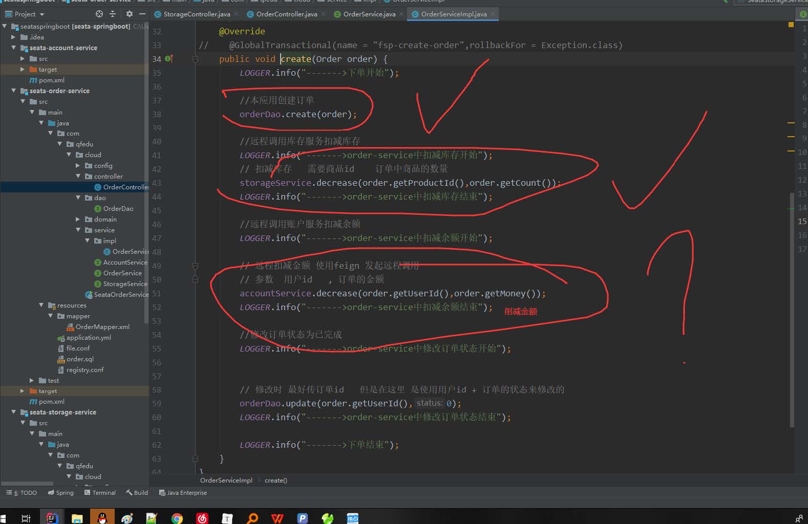Screen dimensions: 808x524
Task: Click the yellow inspection status indicator
Action: 791,25
